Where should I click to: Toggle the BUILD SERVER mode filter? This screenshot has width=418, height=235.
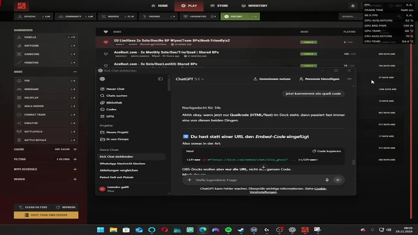[46, 106]
